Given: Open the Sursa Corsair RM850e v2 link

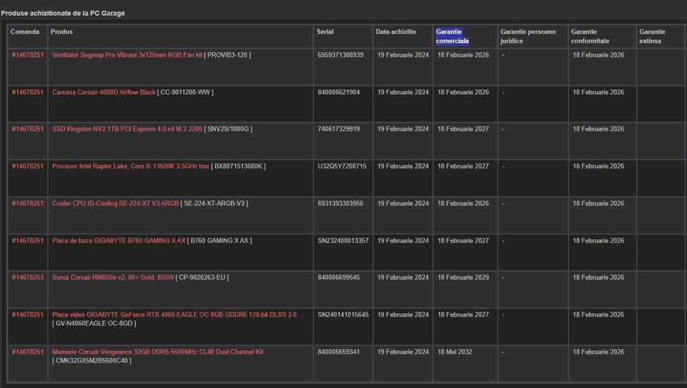Looking at the screenshot, I should pyautogui.click(x=113, y=277).
